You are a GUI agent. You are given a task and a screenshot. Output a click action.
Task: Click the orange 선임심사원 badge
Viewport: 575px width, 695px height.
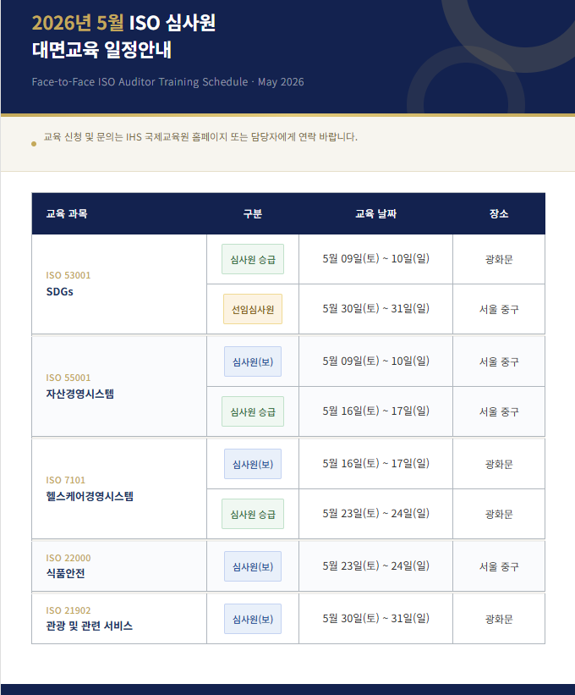pos(253,309)
